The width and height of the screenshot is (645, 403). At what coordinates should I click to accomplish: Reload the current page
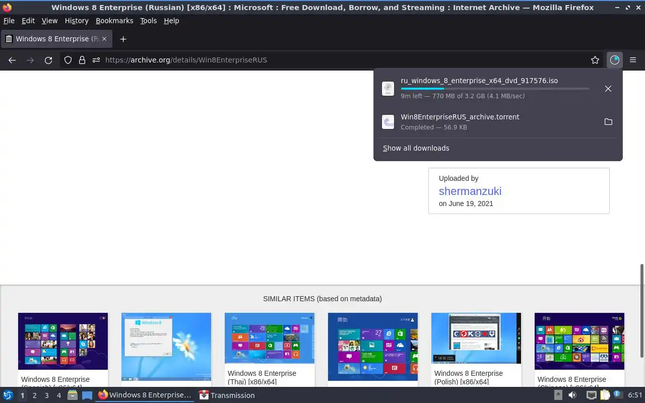pyautogui.click(x=48, y=60)
